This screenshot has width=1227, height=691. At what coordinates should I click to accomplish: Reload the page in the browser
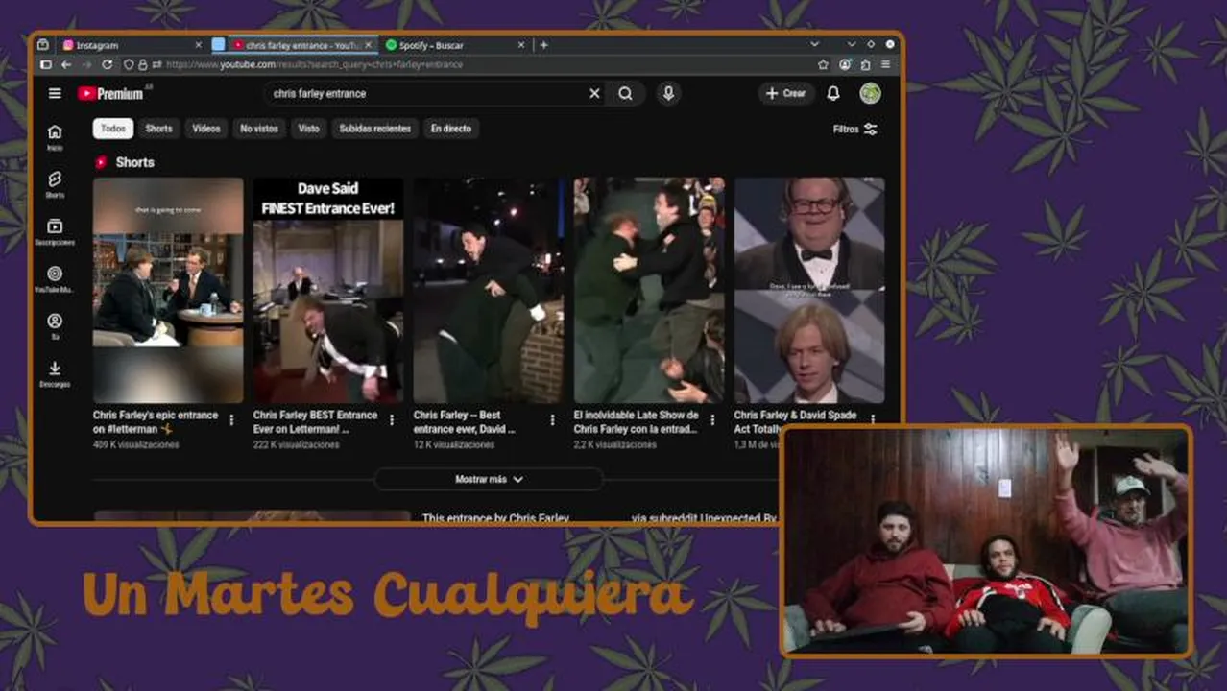point(107,64)
